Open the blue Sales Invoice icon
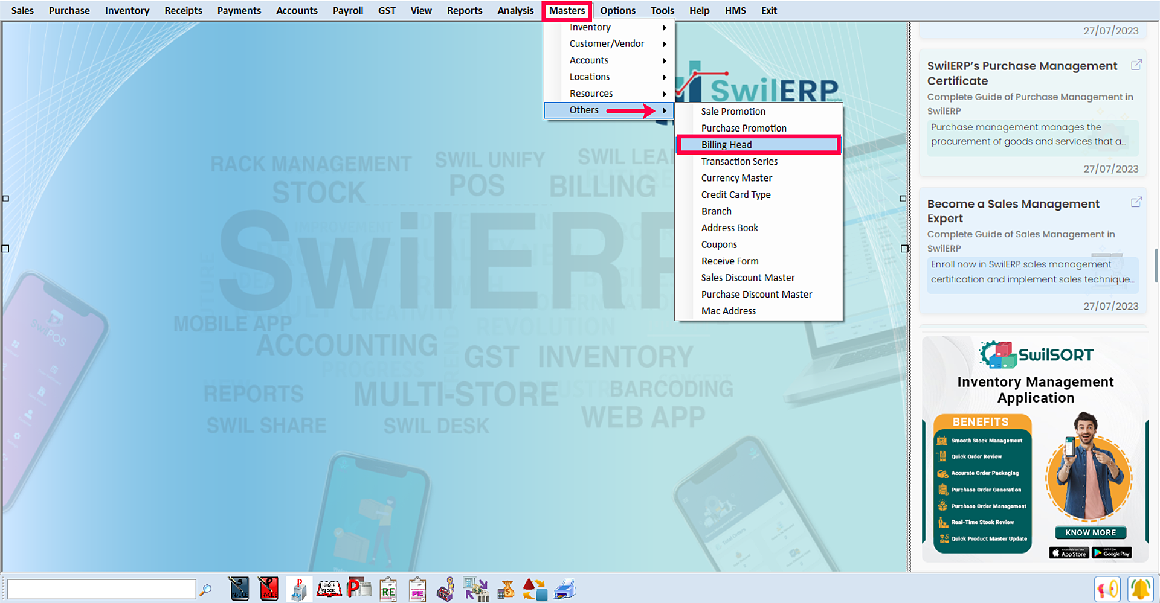 pyautogui.click(x=239, y=589)
